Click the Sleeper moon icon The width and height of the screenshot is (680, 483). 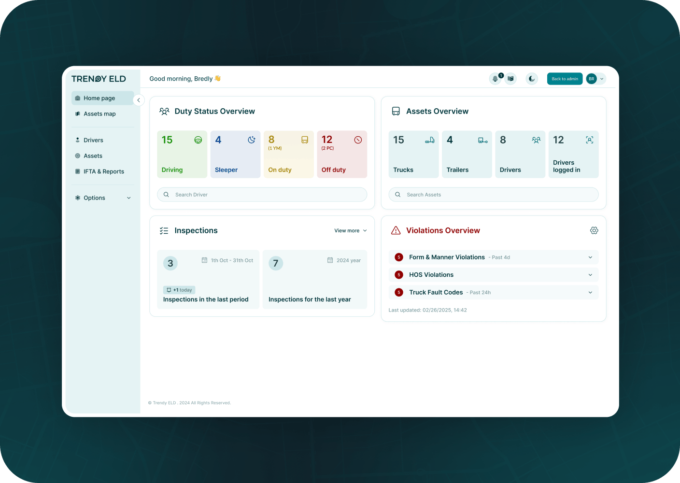(252, 140)
